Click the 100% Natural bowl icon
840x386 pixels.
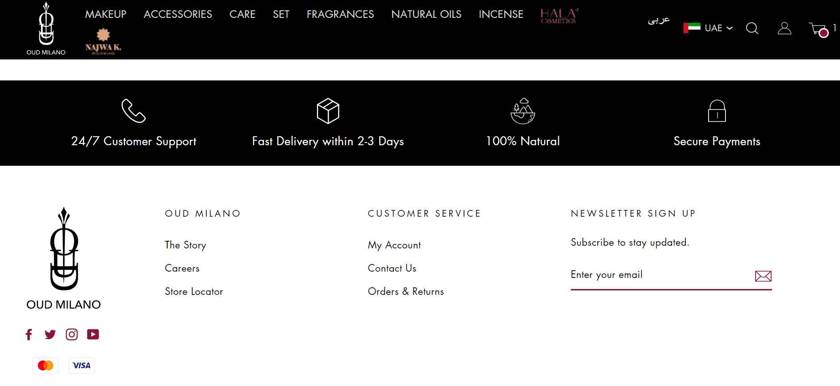coord(523,111)
